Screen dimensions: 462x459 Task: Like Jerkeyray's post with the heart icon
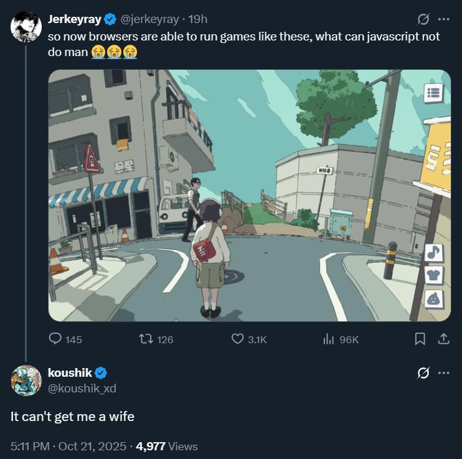click(237, 339)
